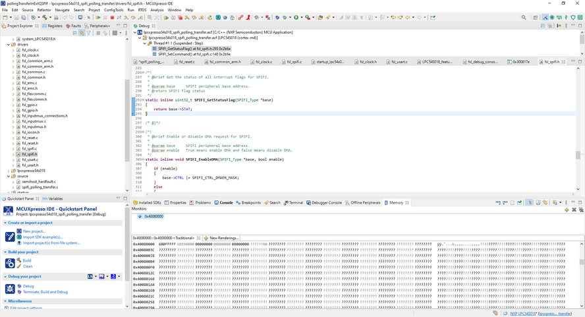Open fsl_gpio.c in the drivers tree
The image size is (585, 317).
(30, 105)
